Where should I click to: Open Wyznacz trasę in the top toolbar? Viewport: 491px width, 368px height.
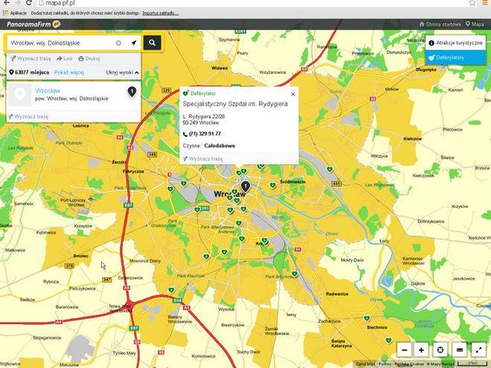[x=31, y=59]
